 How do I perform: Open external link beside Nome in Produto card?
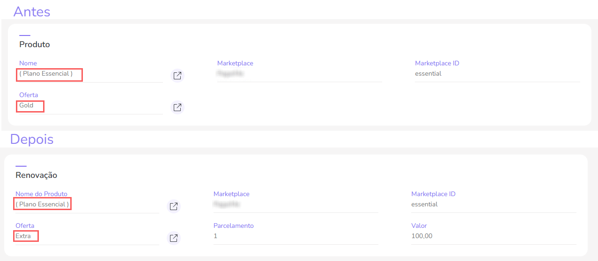(177, 76)
